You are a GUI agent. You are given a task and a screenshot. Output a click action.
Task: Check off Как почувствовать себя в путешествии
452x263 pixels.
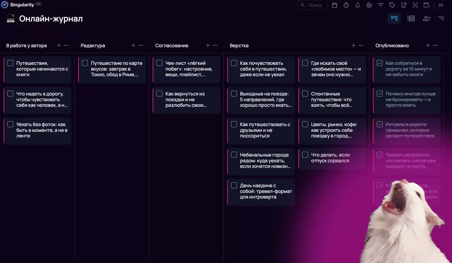click(234, 63)
